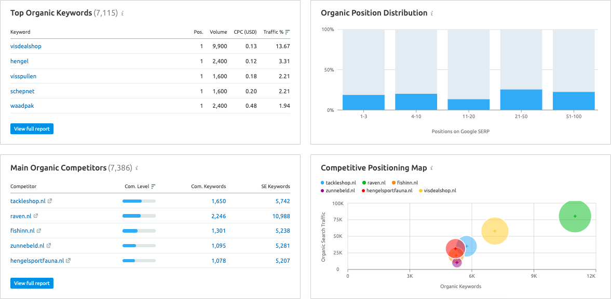Click the green raven.nl bubble on map
Image resolution: width=611 pixels, height=299 pixels.
point(575,216)
